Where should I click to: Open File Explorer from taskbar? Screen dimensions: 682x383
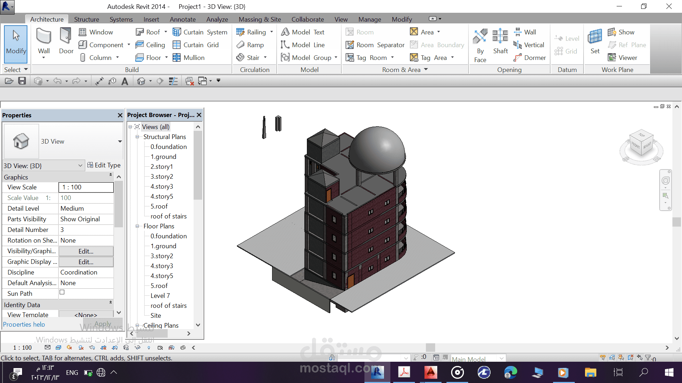(590, 372)
